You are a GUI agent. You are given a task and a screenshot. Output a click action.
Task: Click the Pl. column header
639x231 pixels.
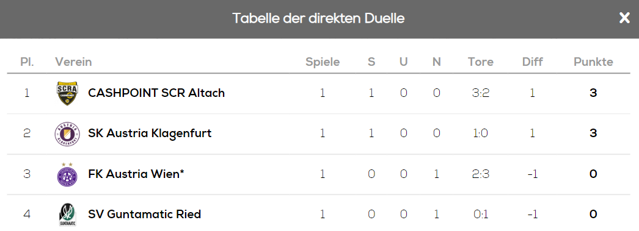tap(27, 62)
